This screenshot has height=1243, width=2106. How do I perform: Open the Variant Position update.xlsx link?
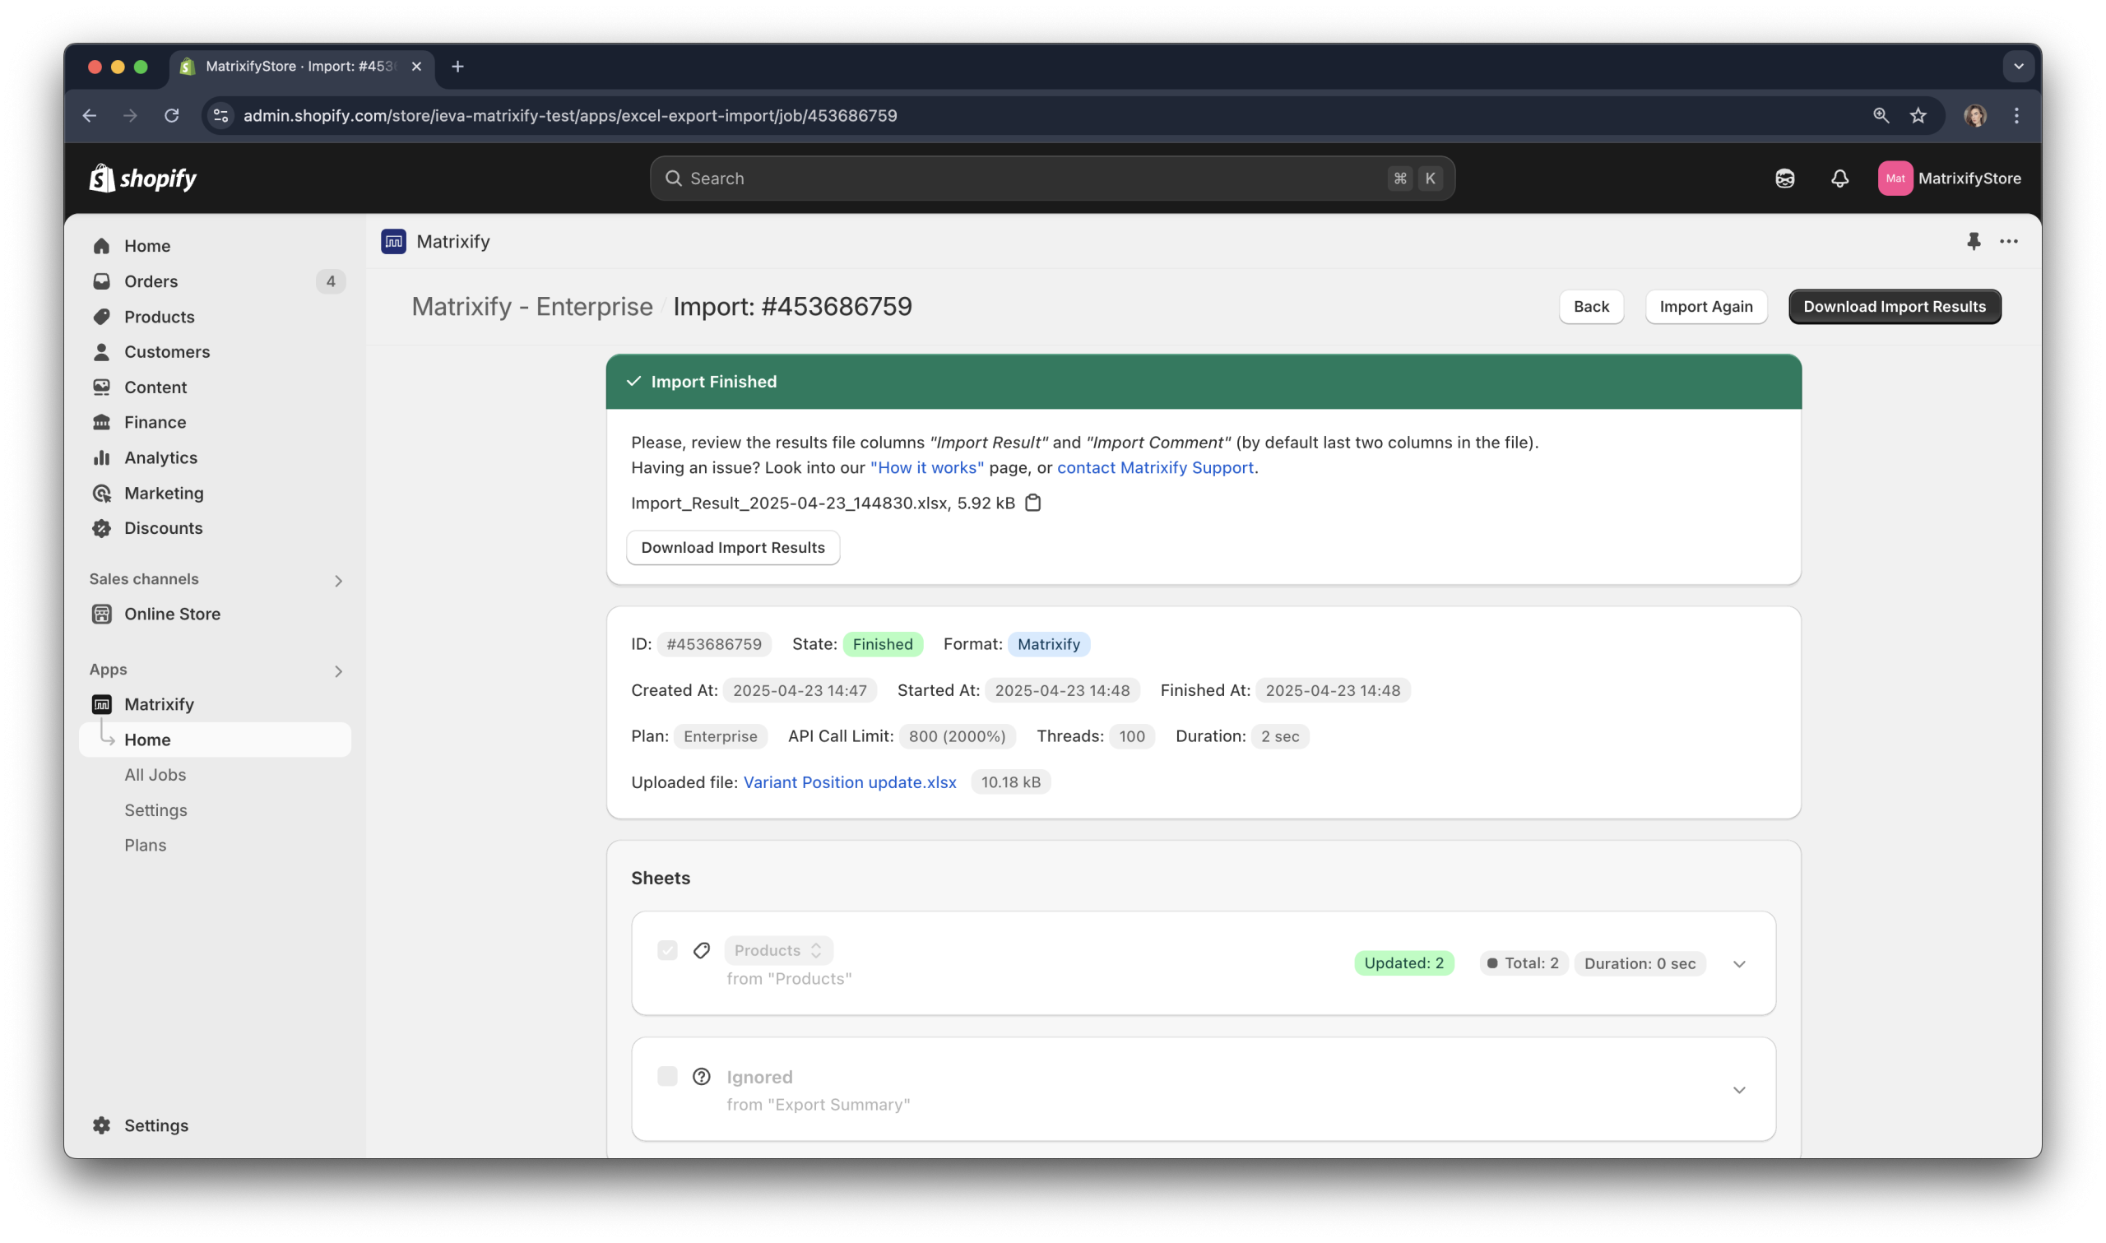pos(849,782)
